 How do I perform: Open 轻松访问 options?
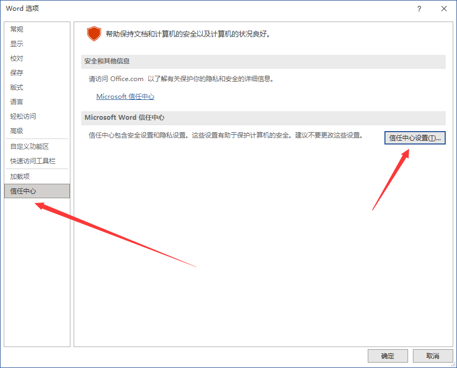point(37,117)
